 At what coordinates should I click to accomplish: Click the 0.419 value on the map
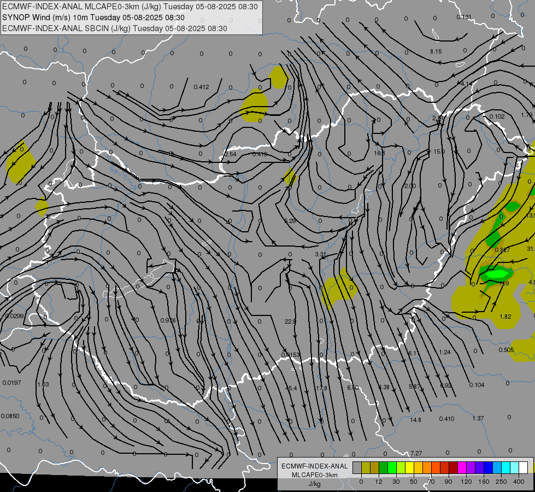[x=260, y=154]
